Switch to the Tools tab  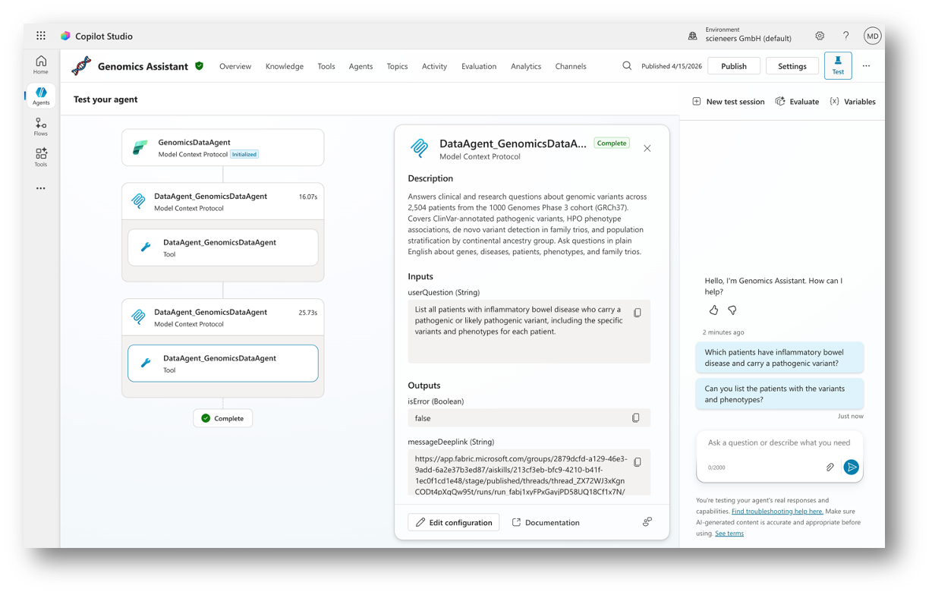click(x=326, y=66)
